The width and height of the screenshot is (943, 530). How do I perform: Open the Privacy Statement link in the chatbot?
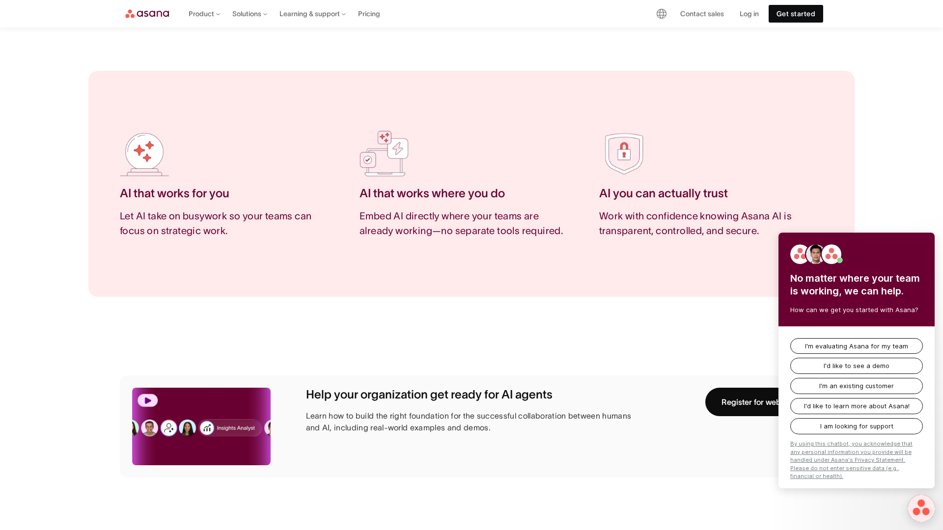[x=851, y=460]
